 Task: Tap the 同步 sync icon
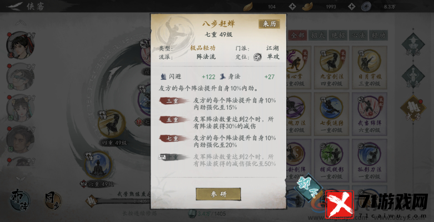tap(53, 200)
